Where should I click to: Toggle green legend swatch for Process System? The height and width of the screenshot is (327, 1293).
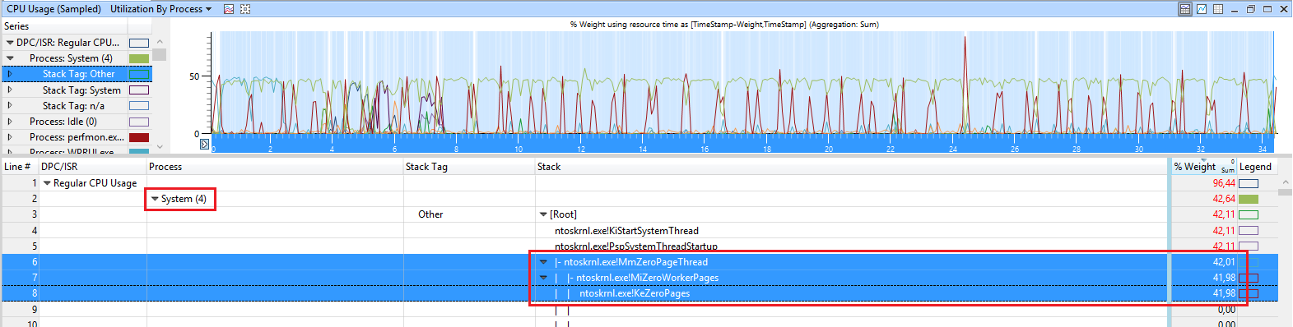pos(139,58)
